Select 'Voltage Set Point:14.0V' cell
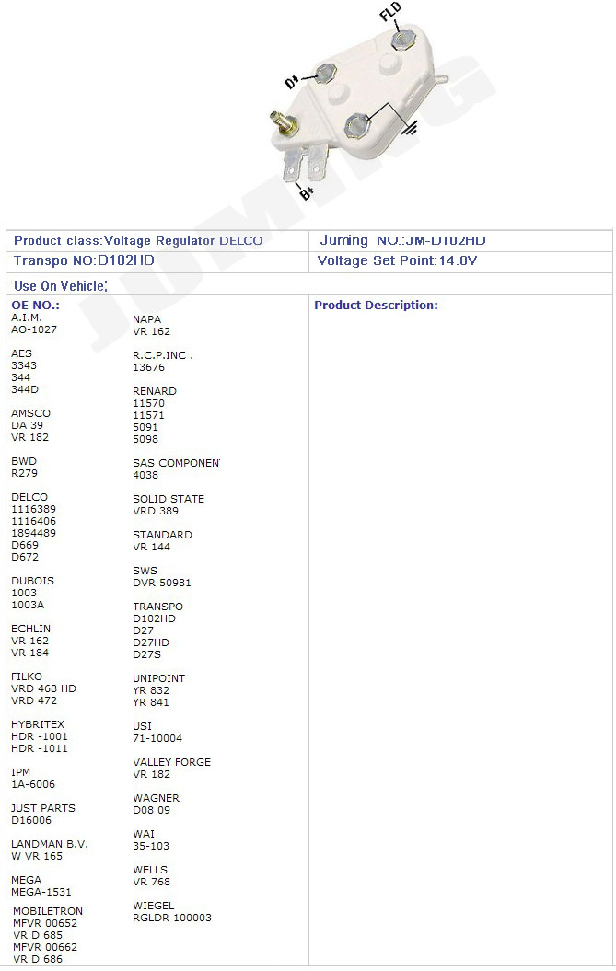 pos(460,260)
